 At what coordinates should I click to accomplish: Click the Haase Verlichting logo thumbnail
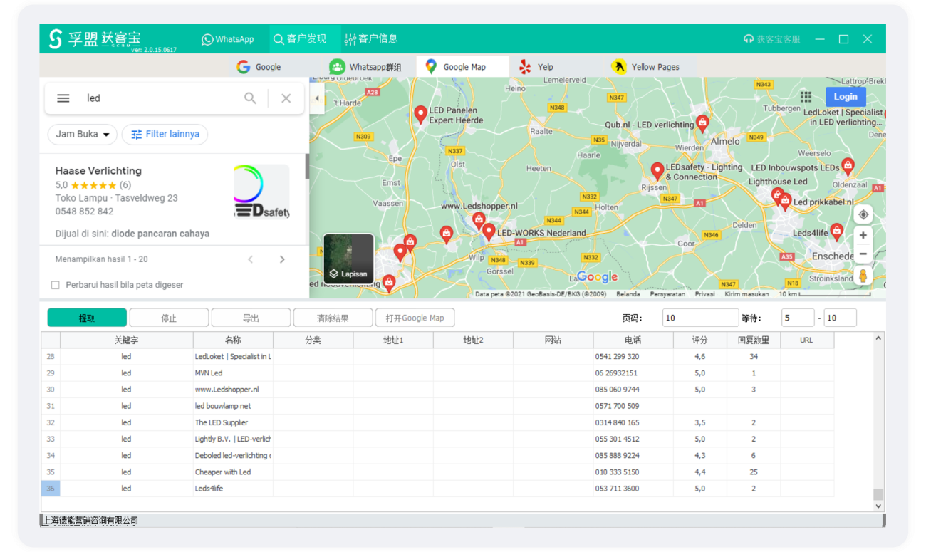[x=261, y=191]
